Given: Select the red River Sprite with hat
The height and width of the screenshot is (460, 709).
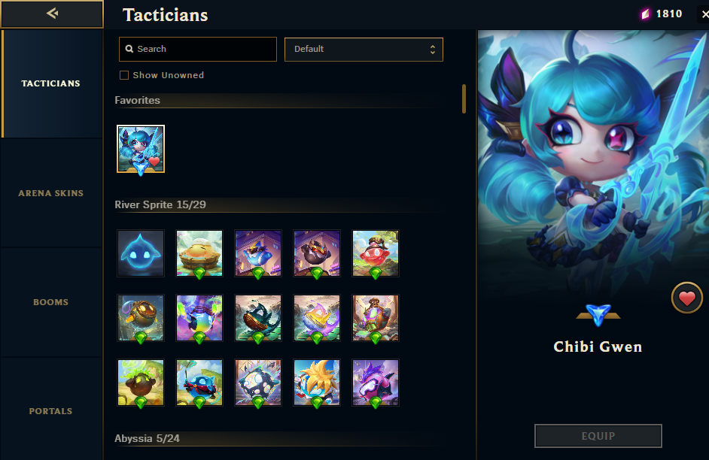Looking at the screenshot, I should (x=376, y=253).
